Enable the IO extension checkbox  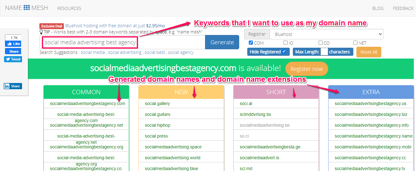(x=285, y=43)
